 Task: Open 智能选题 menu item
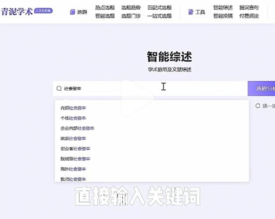tap(105, 16)
